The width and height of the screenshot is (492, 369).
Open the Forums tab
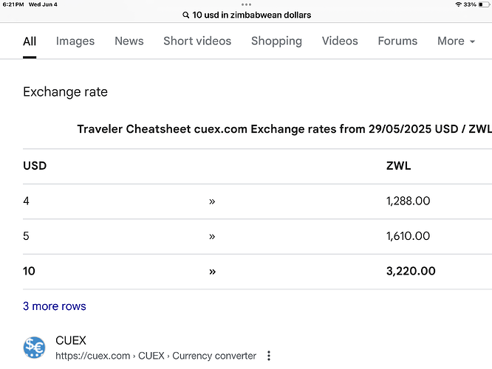pos(397,41)
